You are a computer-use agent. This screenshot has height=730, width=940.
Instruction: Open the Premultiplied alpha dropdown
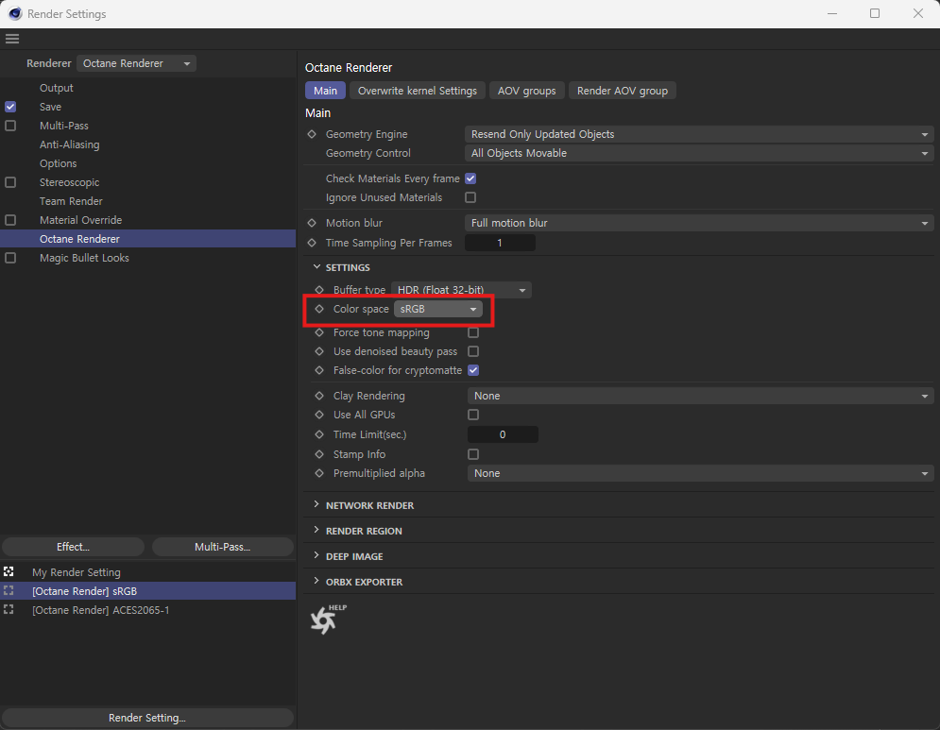pyautogui.click(x=700, y=473)
